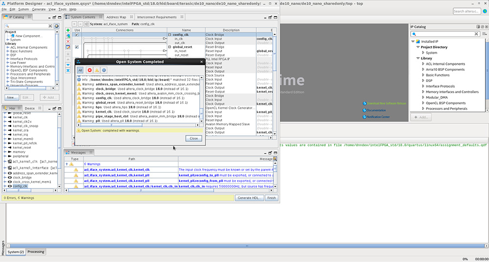Click the move-down blue arrow icon
The height and width of the screenshot is (262, 489).
tap(68, 65)
